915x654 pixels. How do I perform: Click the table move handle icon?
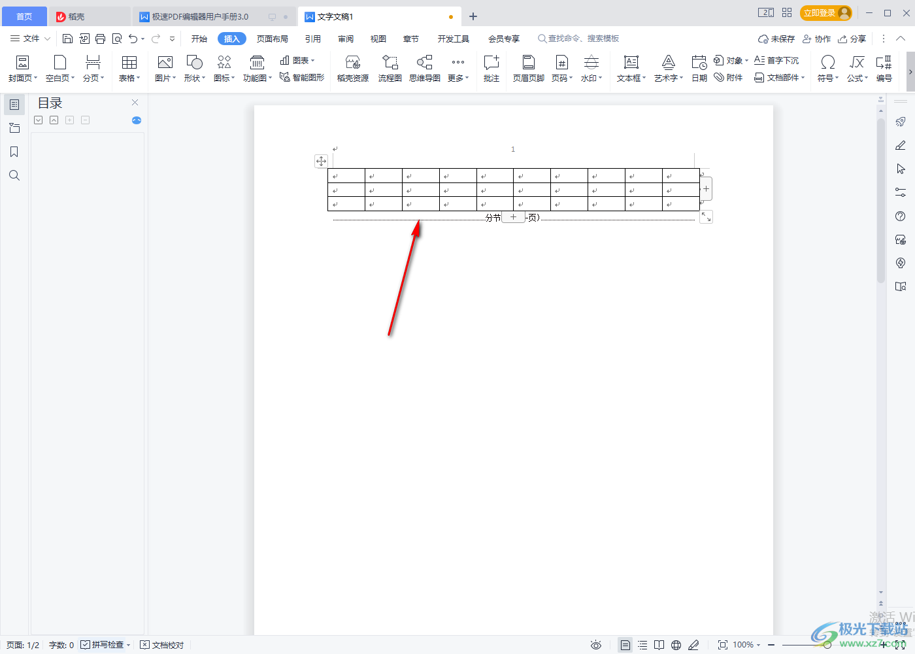pos(321,161)
